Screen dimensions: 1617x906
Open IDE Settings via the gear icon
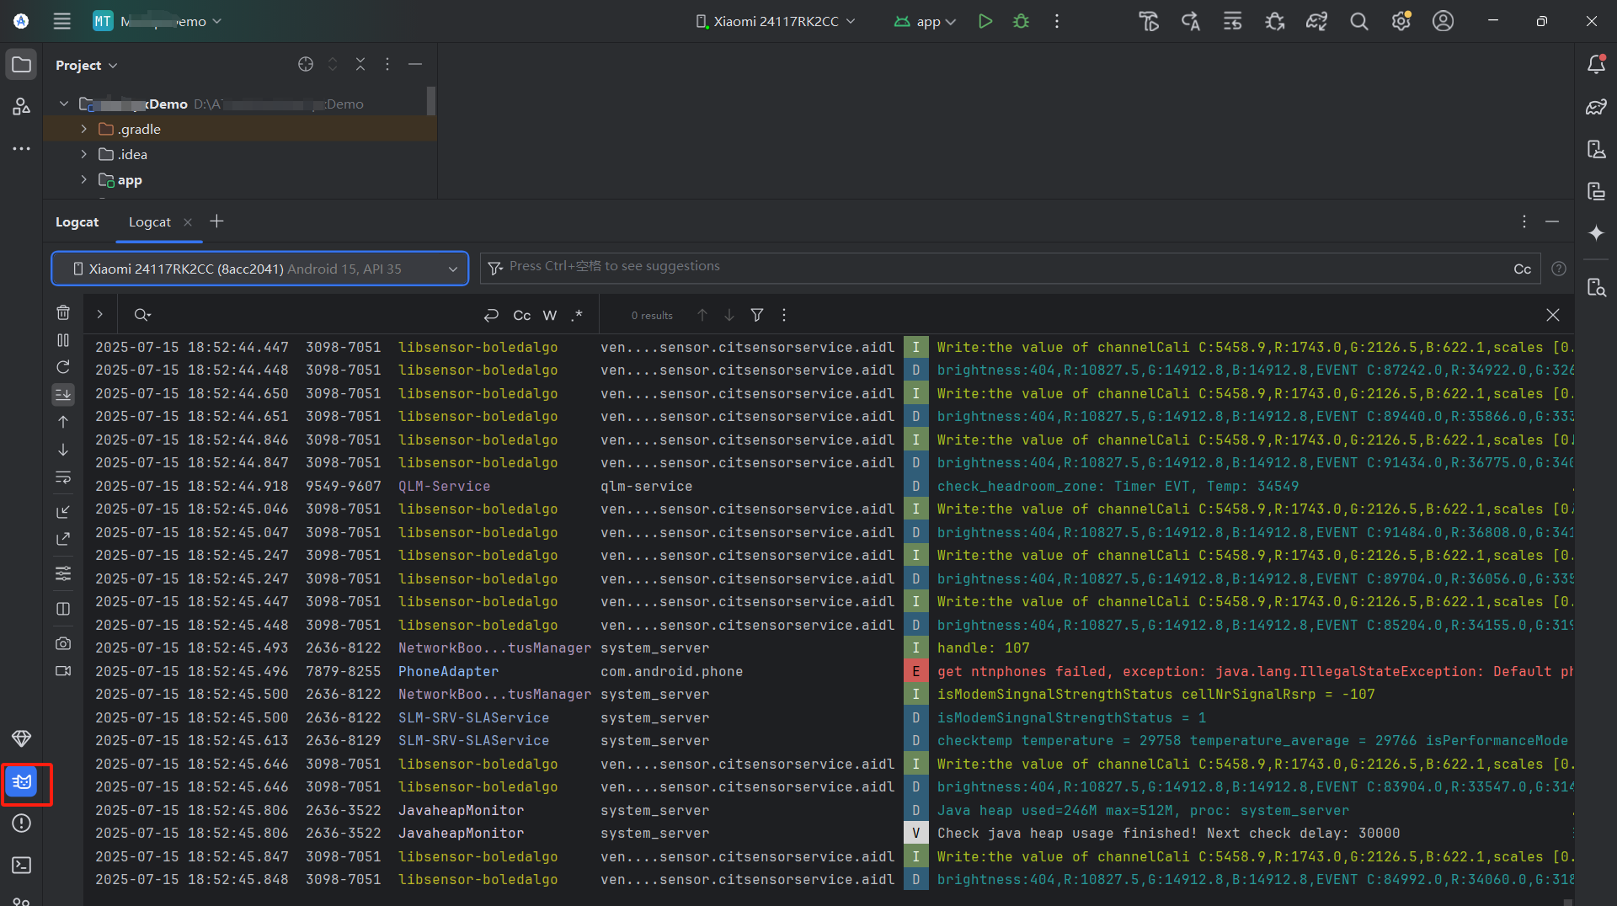[x=1401, y=21]
